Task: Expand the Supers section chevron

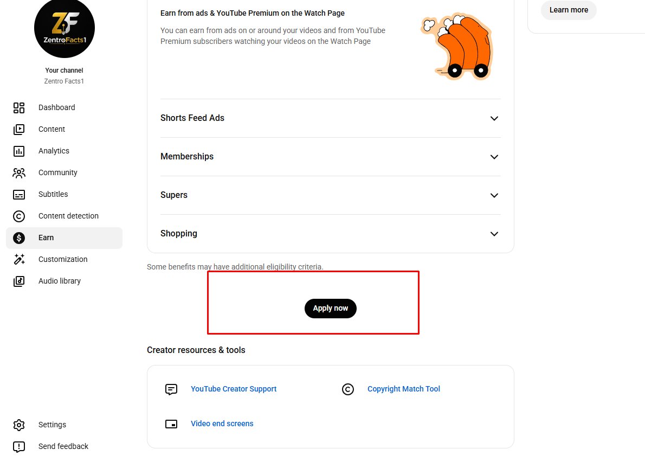Action: click(x=494, y=195)
